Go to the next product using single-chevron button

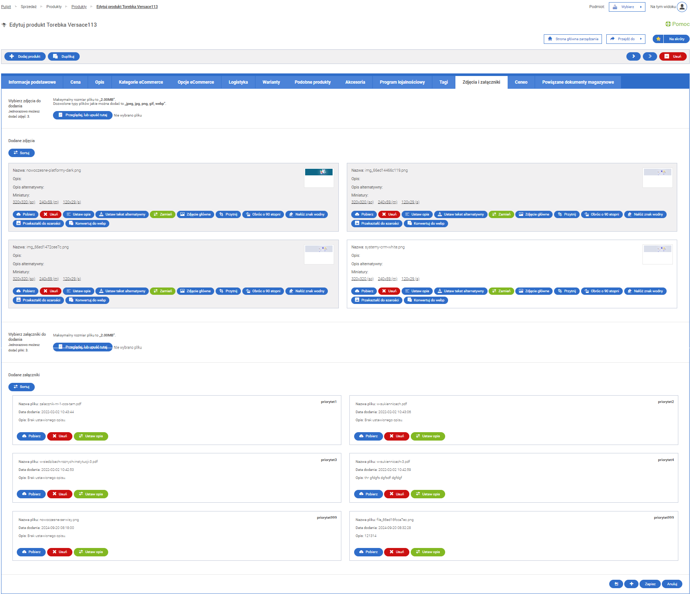[x=633, y=56]
